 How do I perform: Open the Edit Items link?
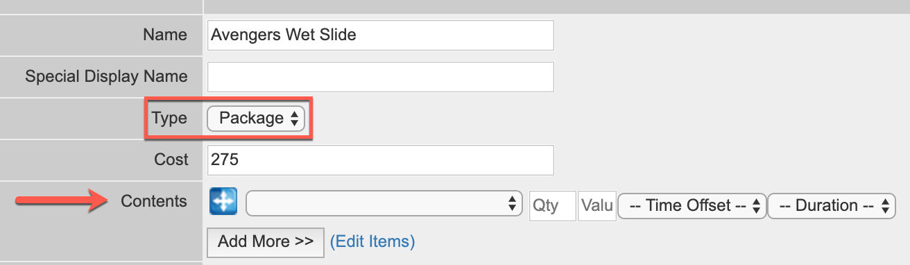pos(372,241)
